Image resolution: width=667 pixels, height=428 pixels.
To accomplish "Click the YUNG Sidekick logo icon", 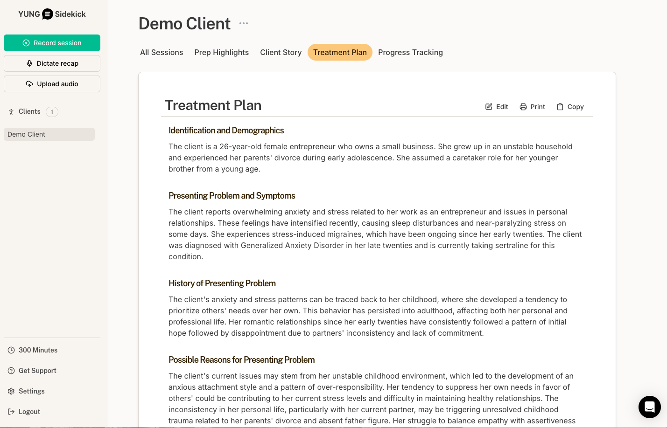I will tap(48, 14).
